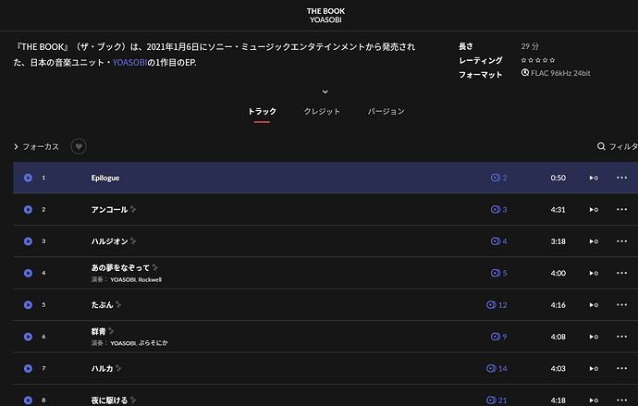Show play count for ハルカ
Screen dimensions: 638x406
[x=594, y=368]
